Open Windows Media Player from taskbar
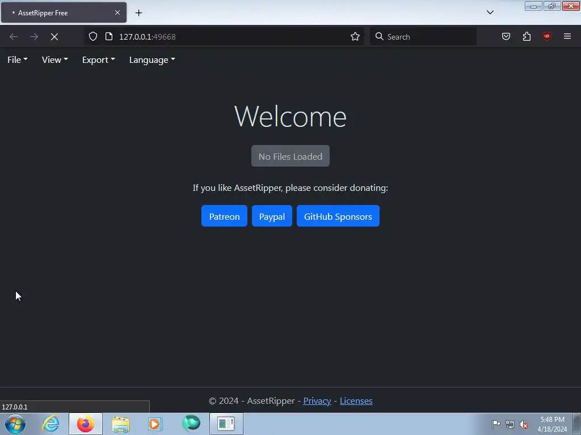581x435 pixels. coord(155,424)
